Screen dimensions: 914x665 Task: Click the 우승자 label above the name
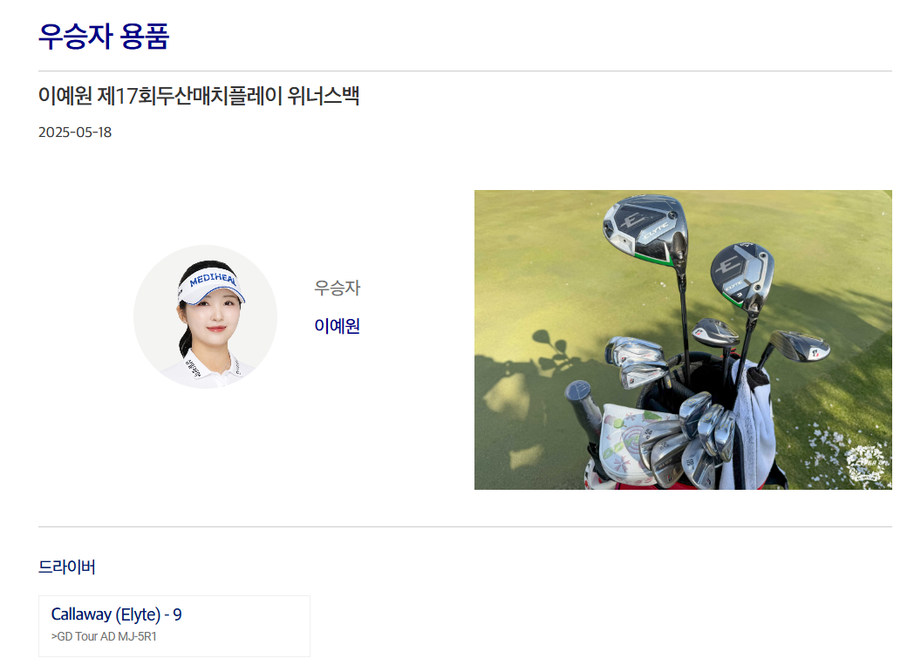pyautogui.click(x=337, y=288)
